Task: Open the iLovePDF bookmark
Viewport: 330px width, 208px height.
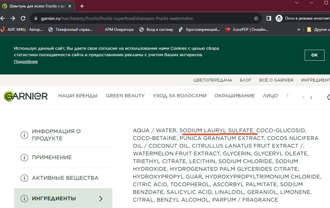Action: point(247,30)
